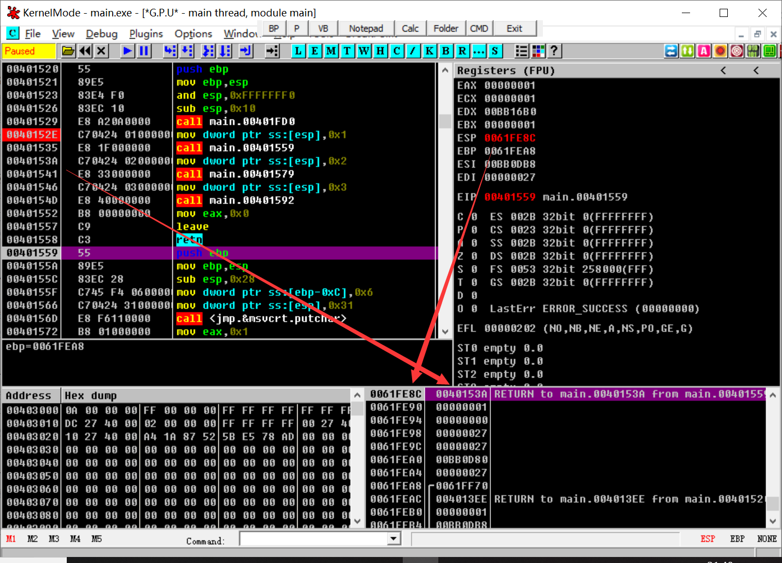Click disassembly pane scroll-up arrow
Screen dimensions: 782x563
pos(445,71)
